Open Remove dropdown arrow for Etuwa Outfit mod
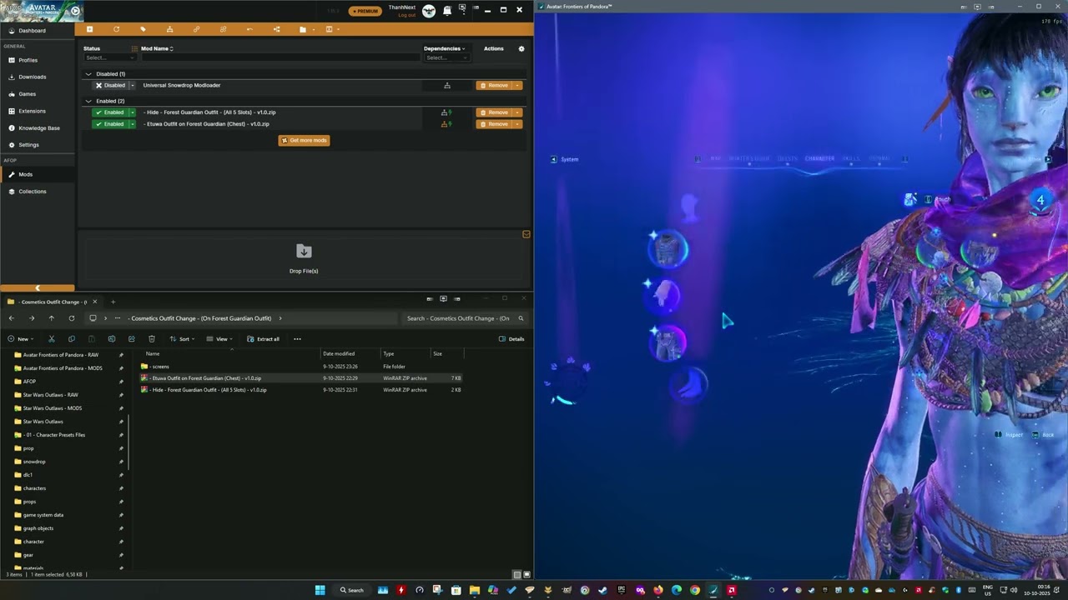This screenshot has height=600, width=1068. pyautogui.click(x=518, y=124)
